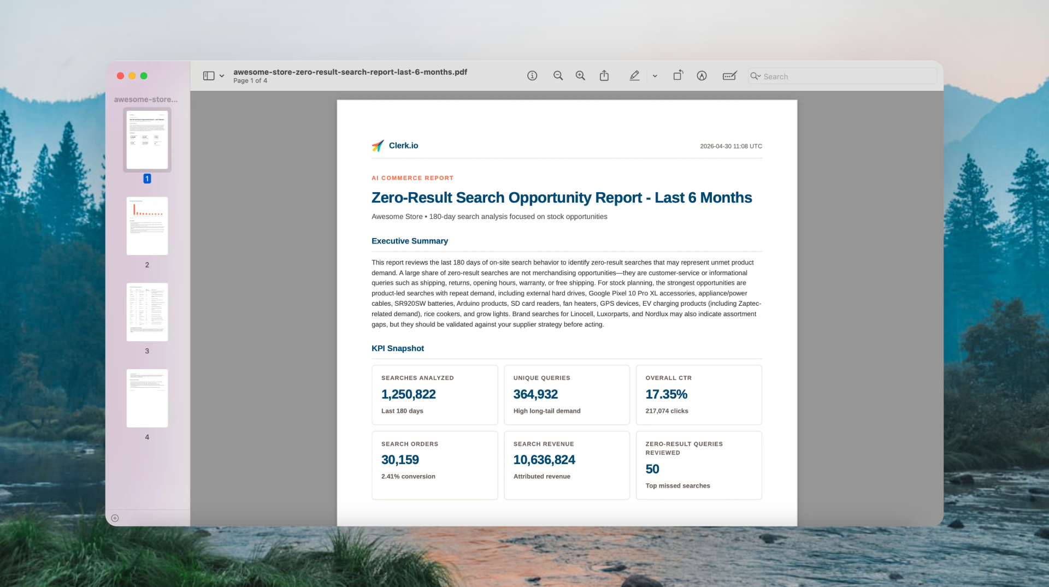1049x587 pixels.
Task: Click the "AI COMMERCE REPORT" label
Action: pos(412,178)
